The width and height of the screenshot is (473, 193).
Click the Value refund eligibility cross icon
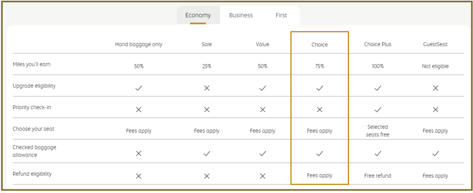point(263,176)
